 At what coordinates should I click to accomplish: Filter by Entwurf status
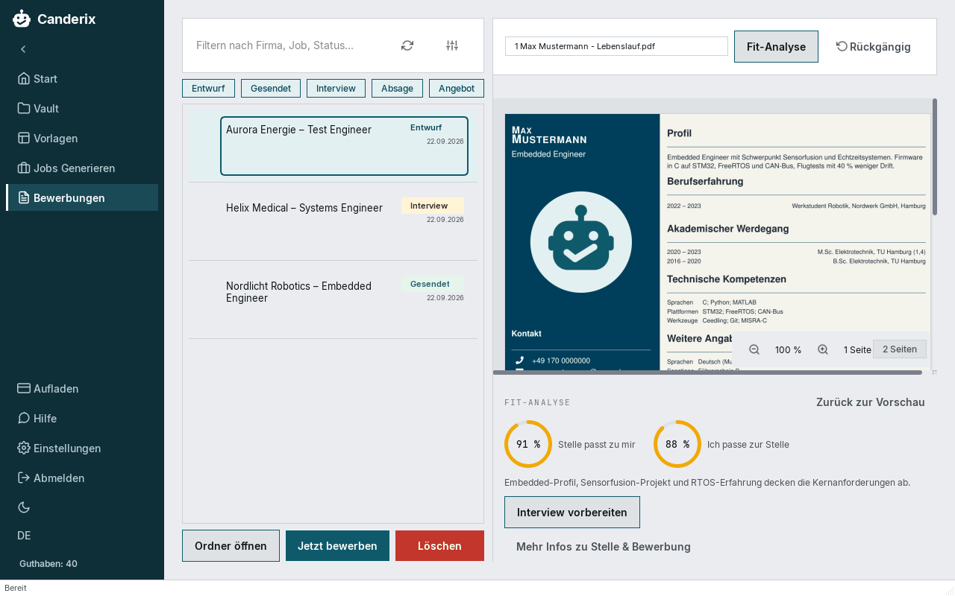[x=208, y=88]
